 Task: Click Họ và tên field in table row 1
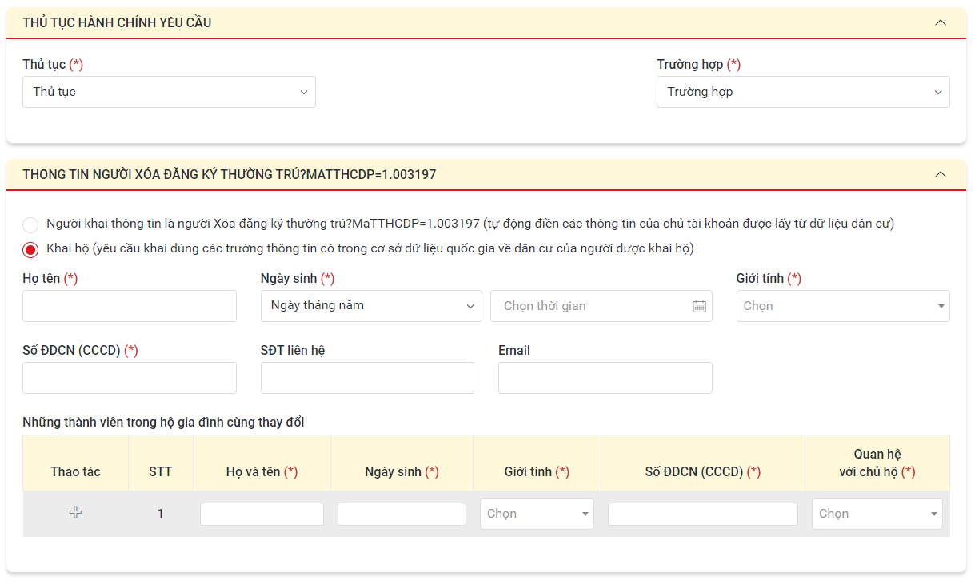(x=262, y=514)
